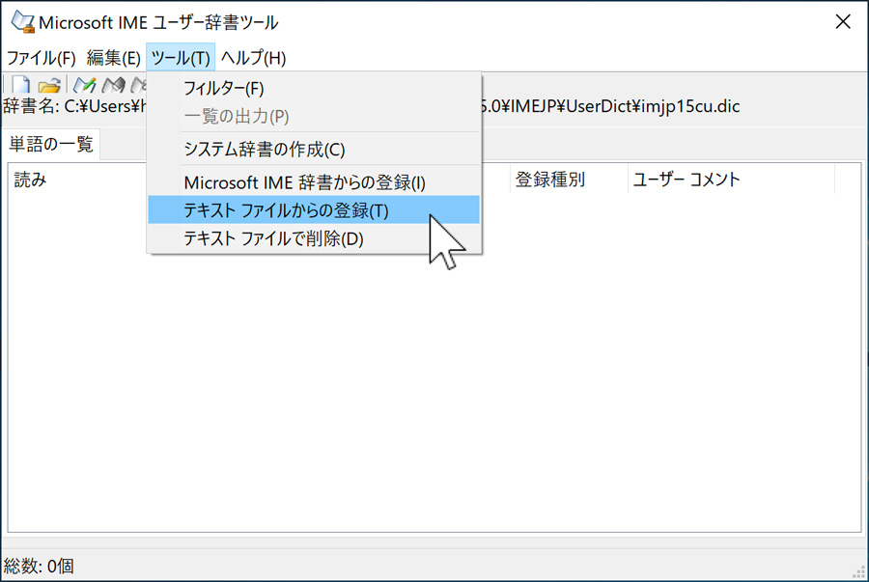The image size is (869, 582).
Task: Close the user dictionary tool window
Action: (x=843, y=22)
